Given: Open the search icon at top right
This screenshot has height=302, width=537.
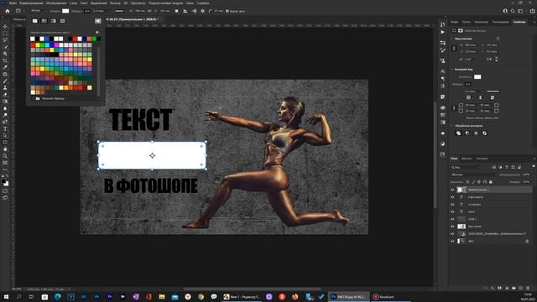Looking at the screenshot, I should [513, 11].
